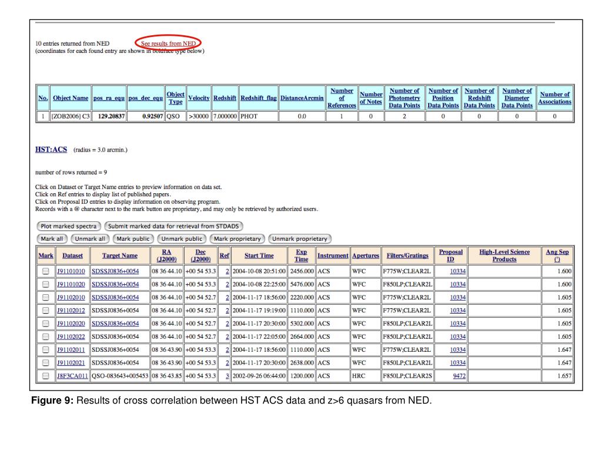The width and height of the screenshot is (602, 451).
Task: Follow the HST:ACS heading link
Action: click(51, 150)
